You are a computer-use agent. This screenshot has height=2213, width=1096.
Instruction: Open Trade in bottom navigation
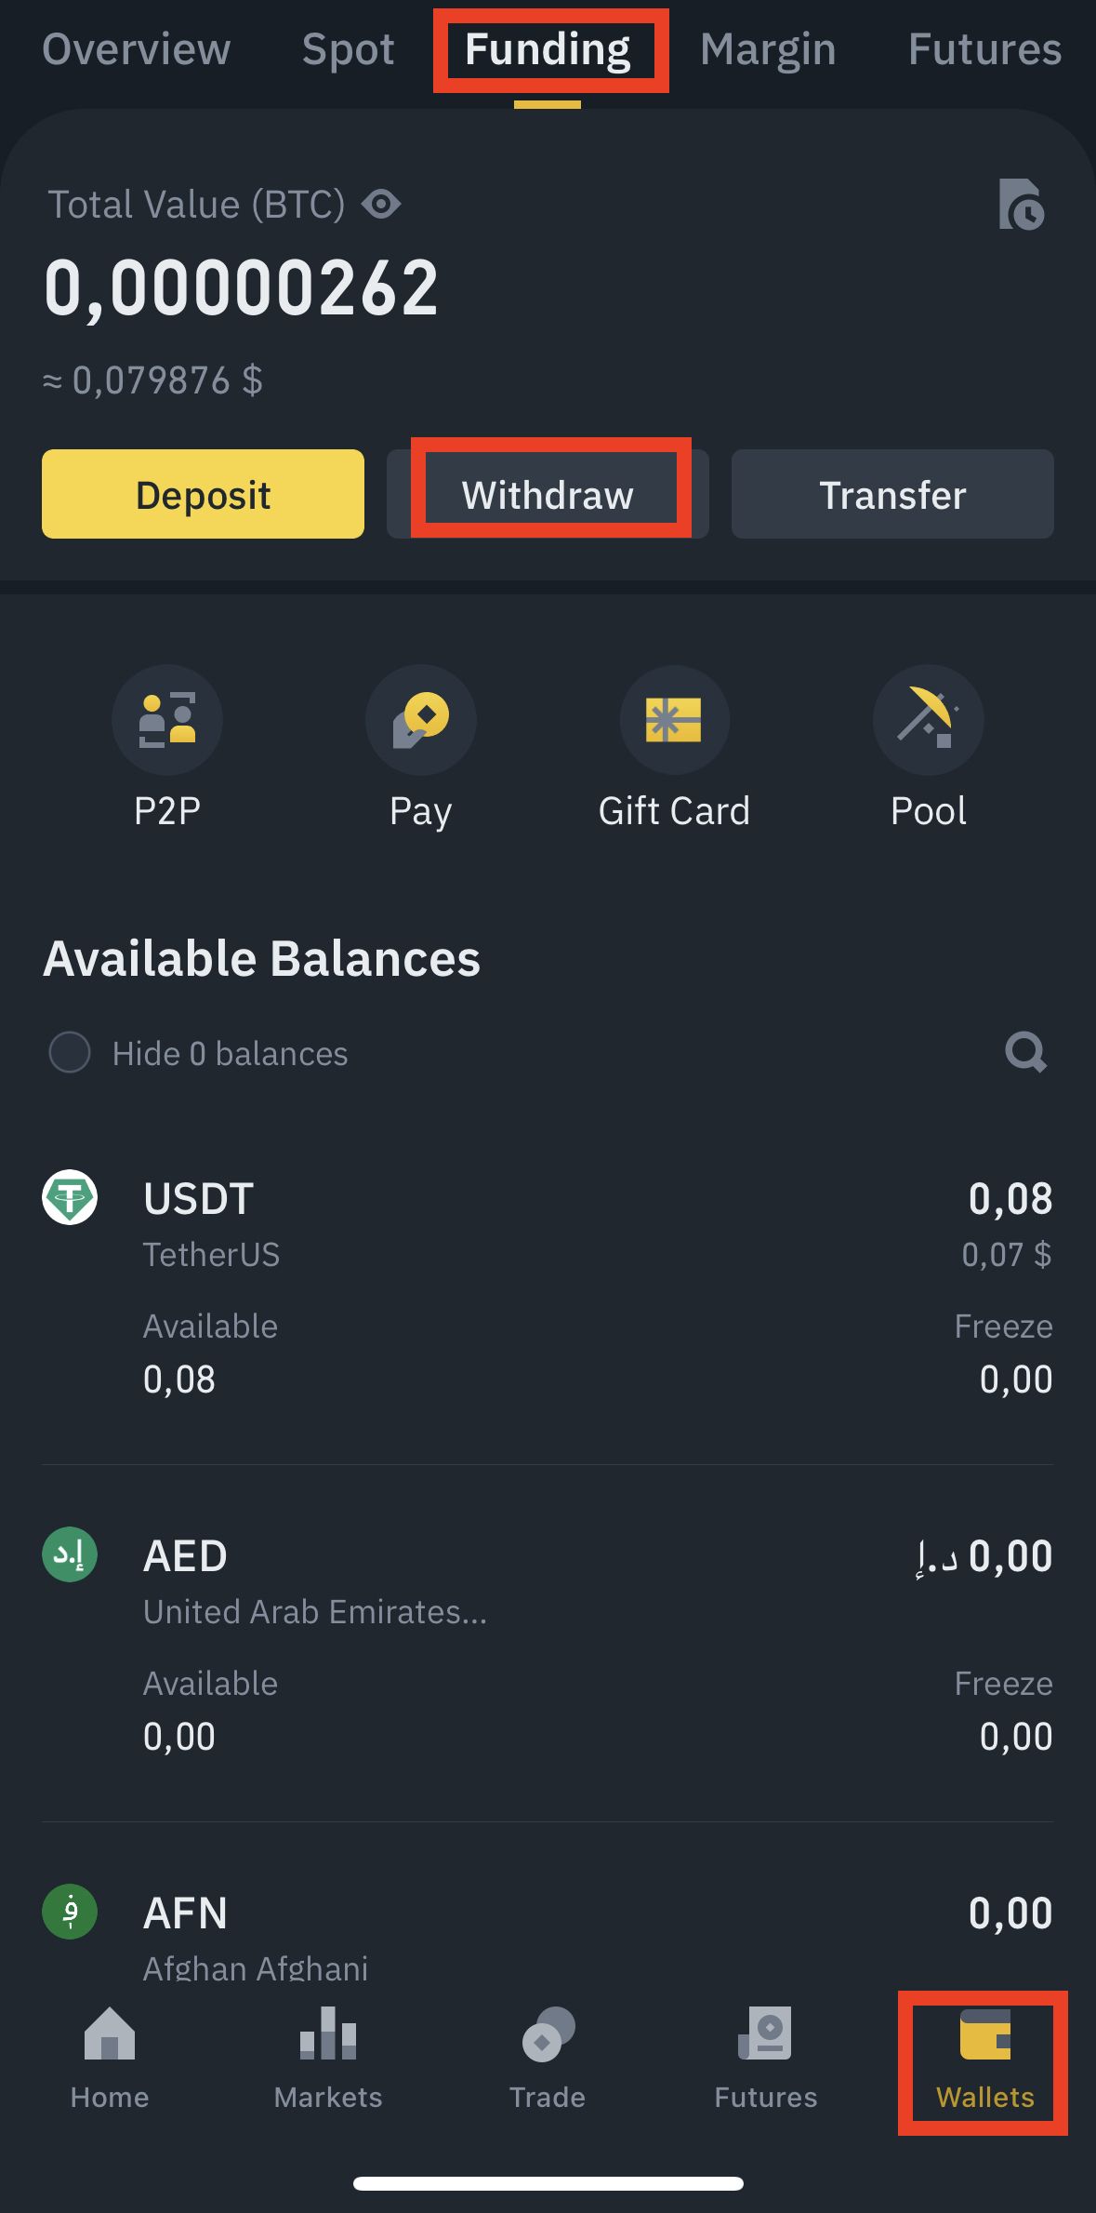pyautogui.click(x=548, y=2058)
